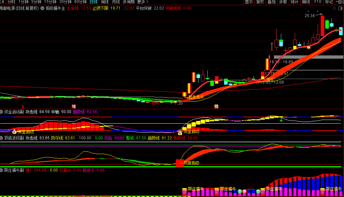Screen dimensions: 344x197
Task: Click the 25.34 high price label
Action: 310,15
